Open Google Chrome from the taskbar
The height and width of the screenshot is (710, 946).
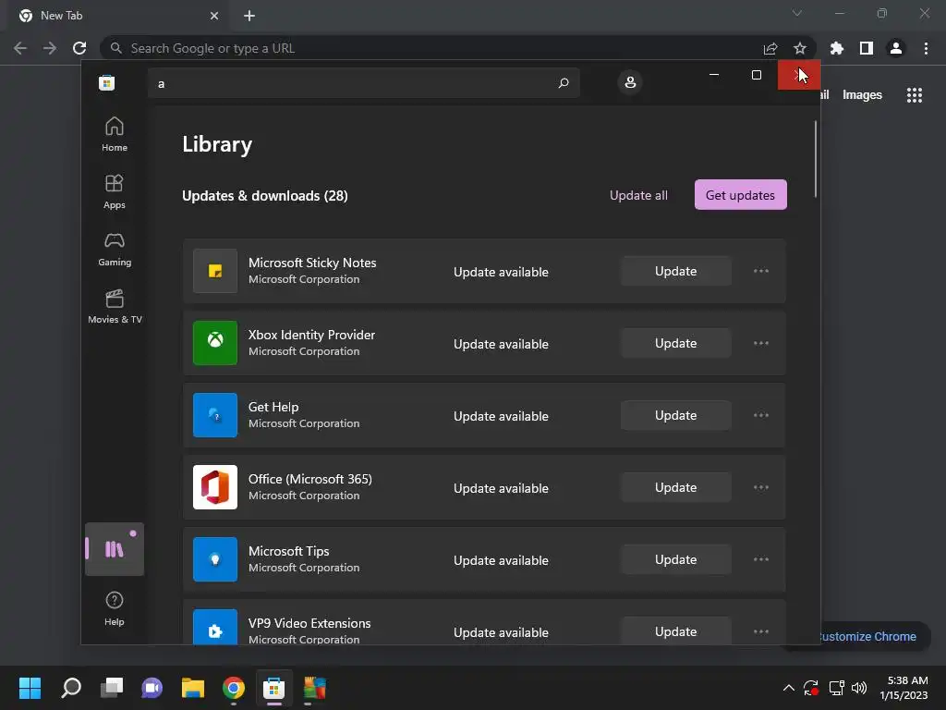click(234, 688)
